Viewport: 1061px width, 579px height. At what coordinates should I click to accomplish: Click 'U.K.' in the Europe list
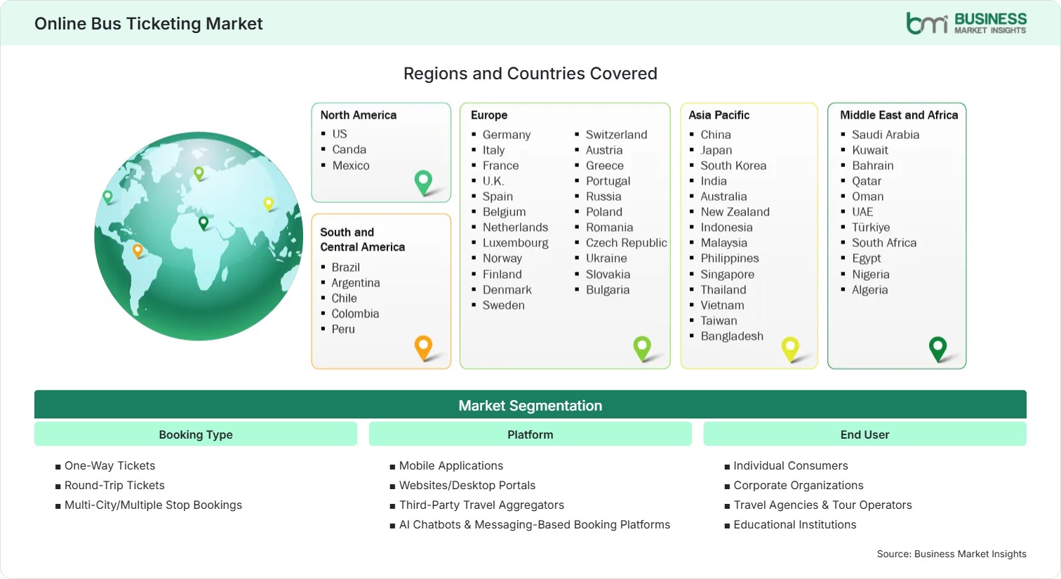pyautogui.click(x=493, y=181)
